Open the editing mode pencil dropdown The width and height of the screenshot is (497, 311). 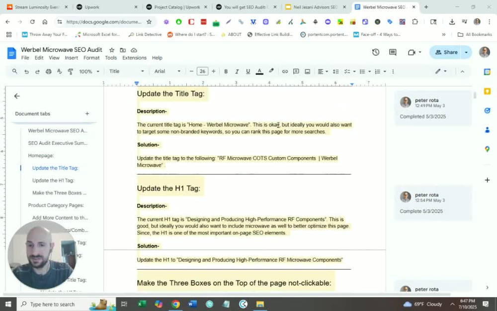441,71
